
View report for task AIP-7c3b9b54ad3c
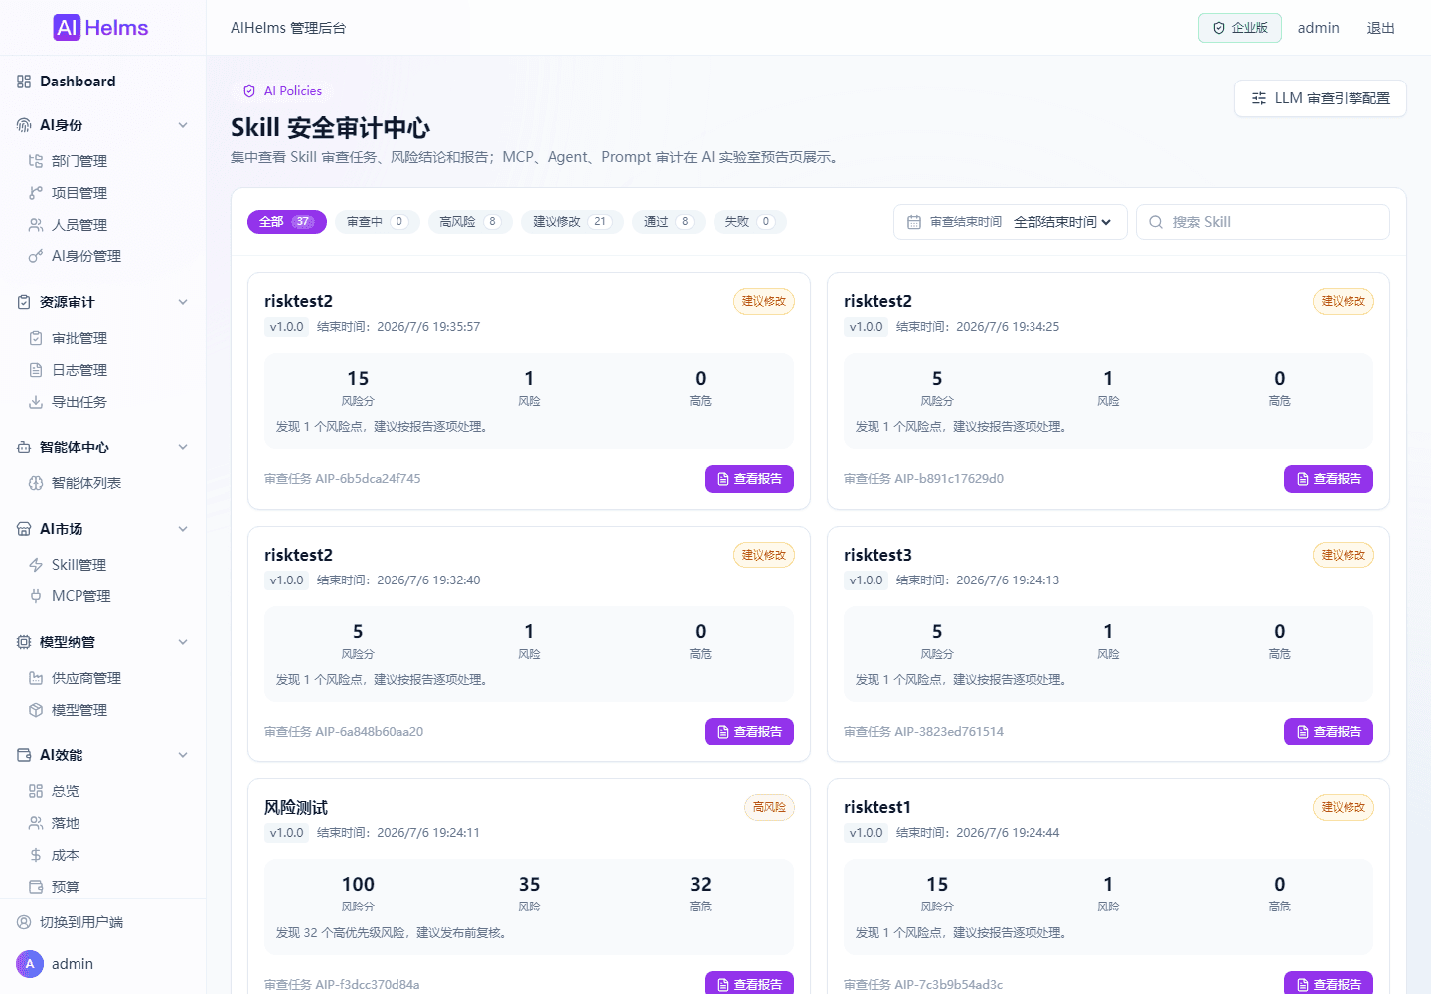(x=1329, y=984)
